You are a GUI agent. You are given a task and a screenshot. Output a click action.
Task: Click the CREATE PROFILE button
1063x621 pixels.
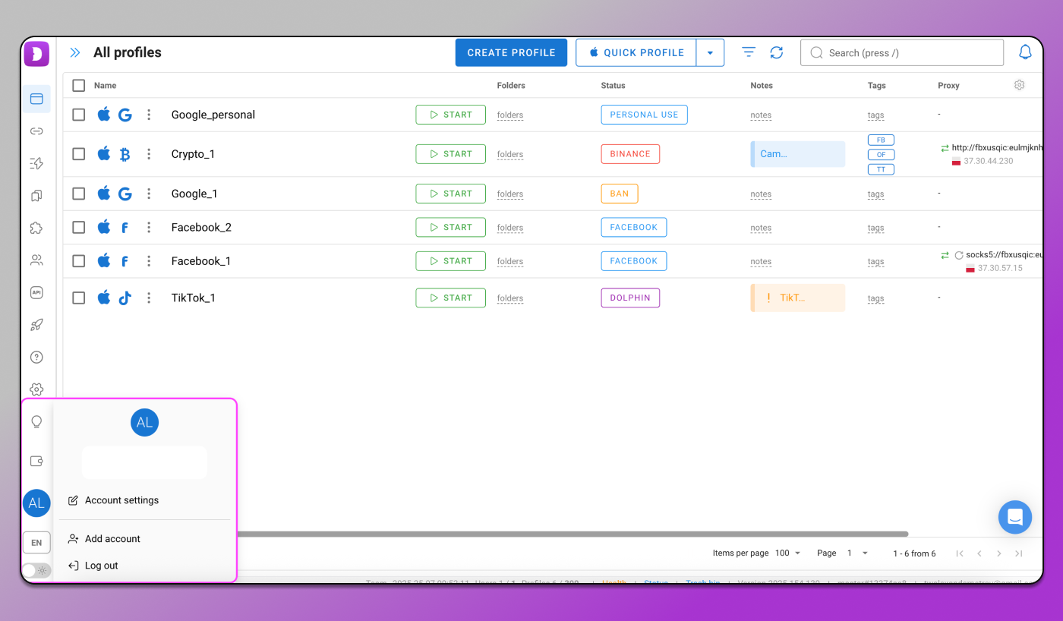[x=511, y=53]
